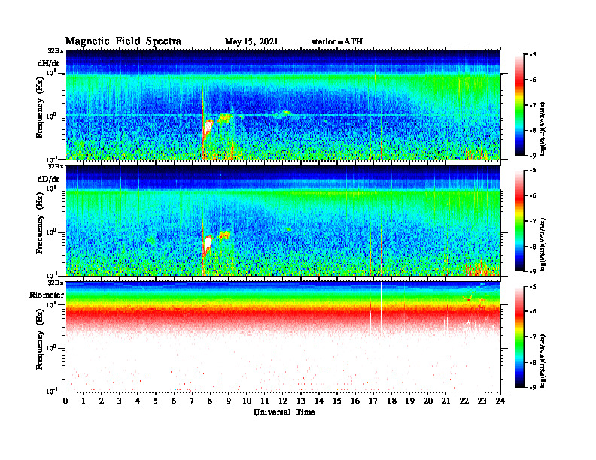Image resolution: width=596 pixels, height=460 pixels.
Task: Click the dH/dt panel color scale bar
Action: coord(518,105)
